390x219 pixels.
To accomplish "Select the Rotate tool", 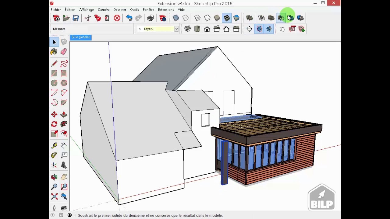I will click(x=54, y=124).
